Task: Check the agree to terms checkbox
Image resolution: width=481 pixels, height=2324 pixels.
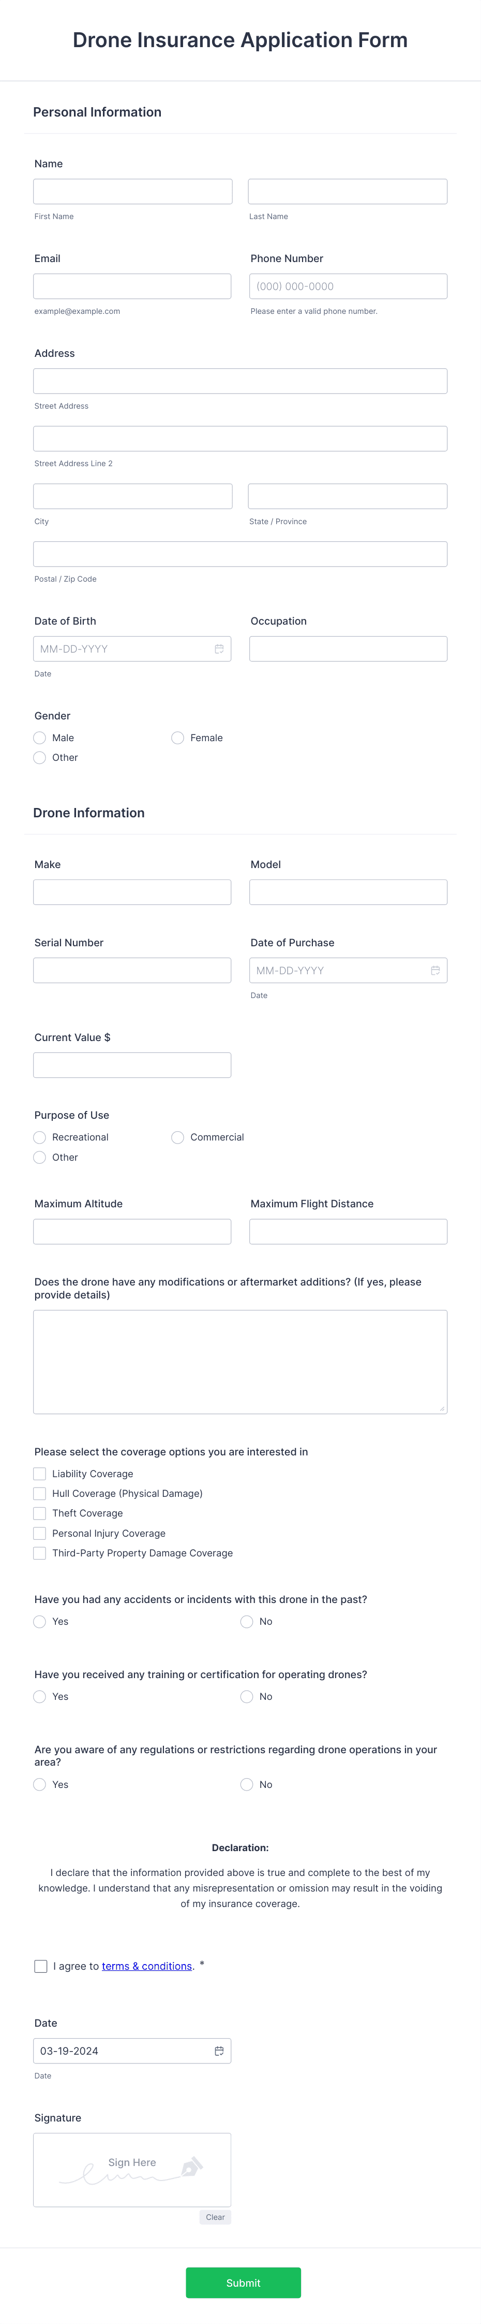Action: pos(40,1966)
